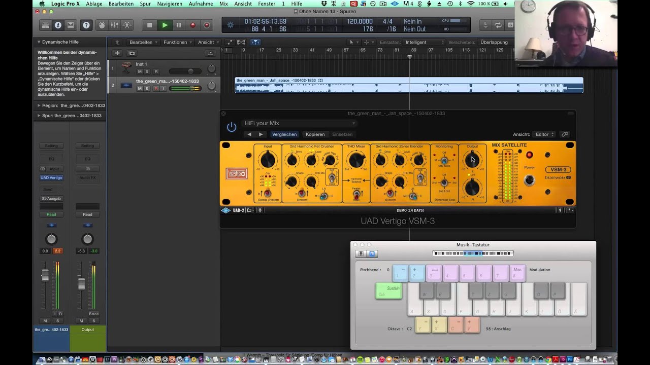Click the UAD dollar purchase icon

tap(560, 210)
